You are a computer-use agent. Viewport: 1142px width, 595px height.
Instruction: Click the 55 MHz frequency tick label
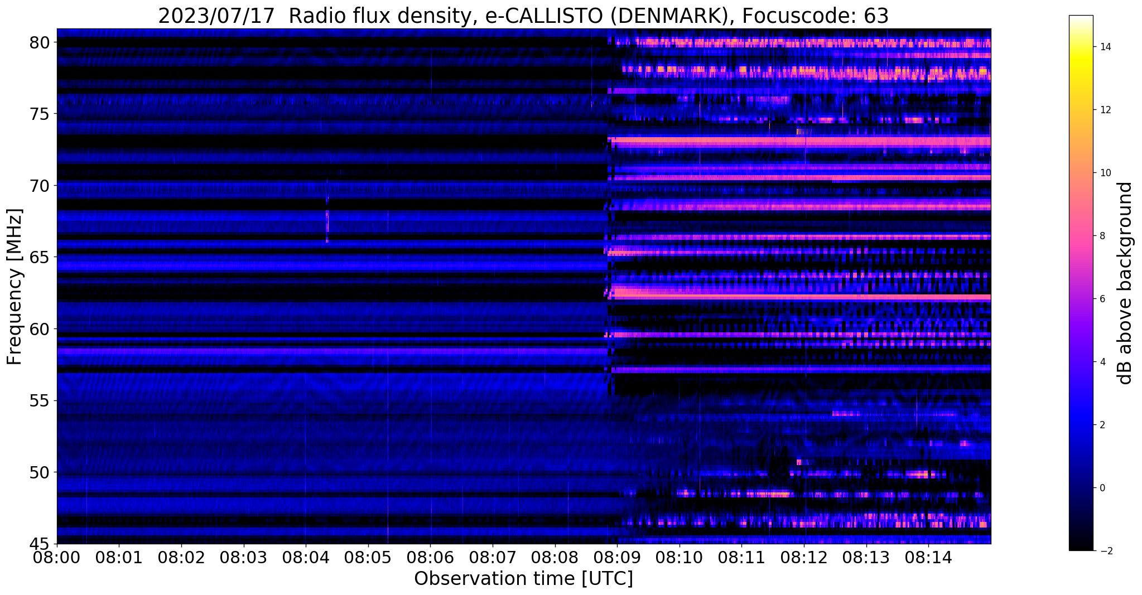pyautogui.click(x=38, y=401)
